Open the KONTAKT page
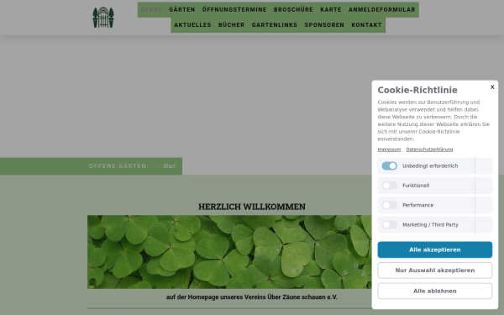The height and width of the screenshot is (315, 504). (366, 25)
